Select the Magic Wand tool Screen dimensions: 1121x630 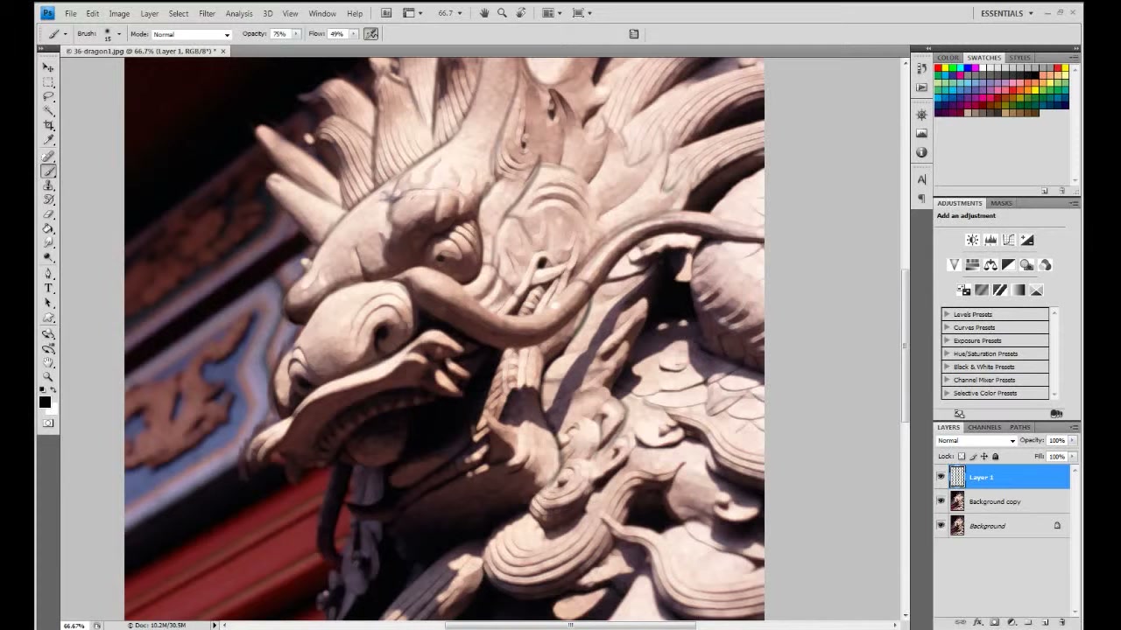pyautogui.click(x=48, y=110)
